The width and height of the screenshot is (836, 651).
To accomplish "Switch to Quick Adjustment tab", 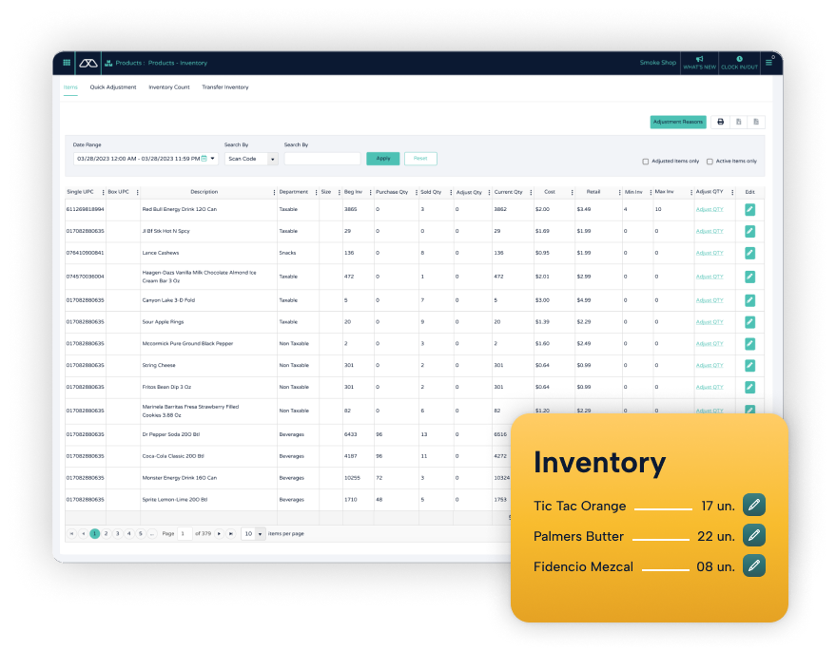I will [113, 87].
